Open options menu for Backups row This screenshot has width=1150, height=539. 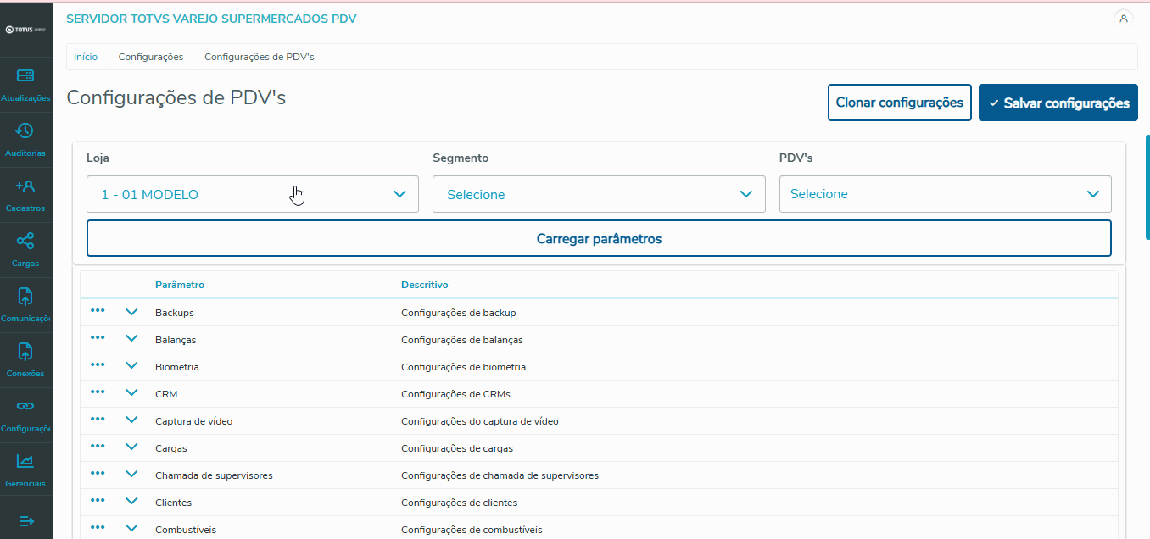click(98, 311)
